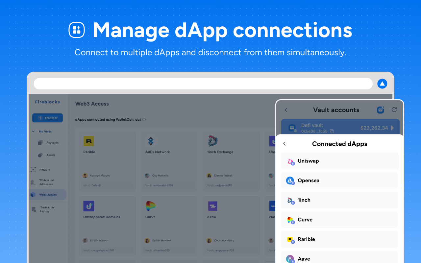Screen dimensions: 421x263
Task: Click the add wallet icon beside refresh
Action: coord(381,110)
